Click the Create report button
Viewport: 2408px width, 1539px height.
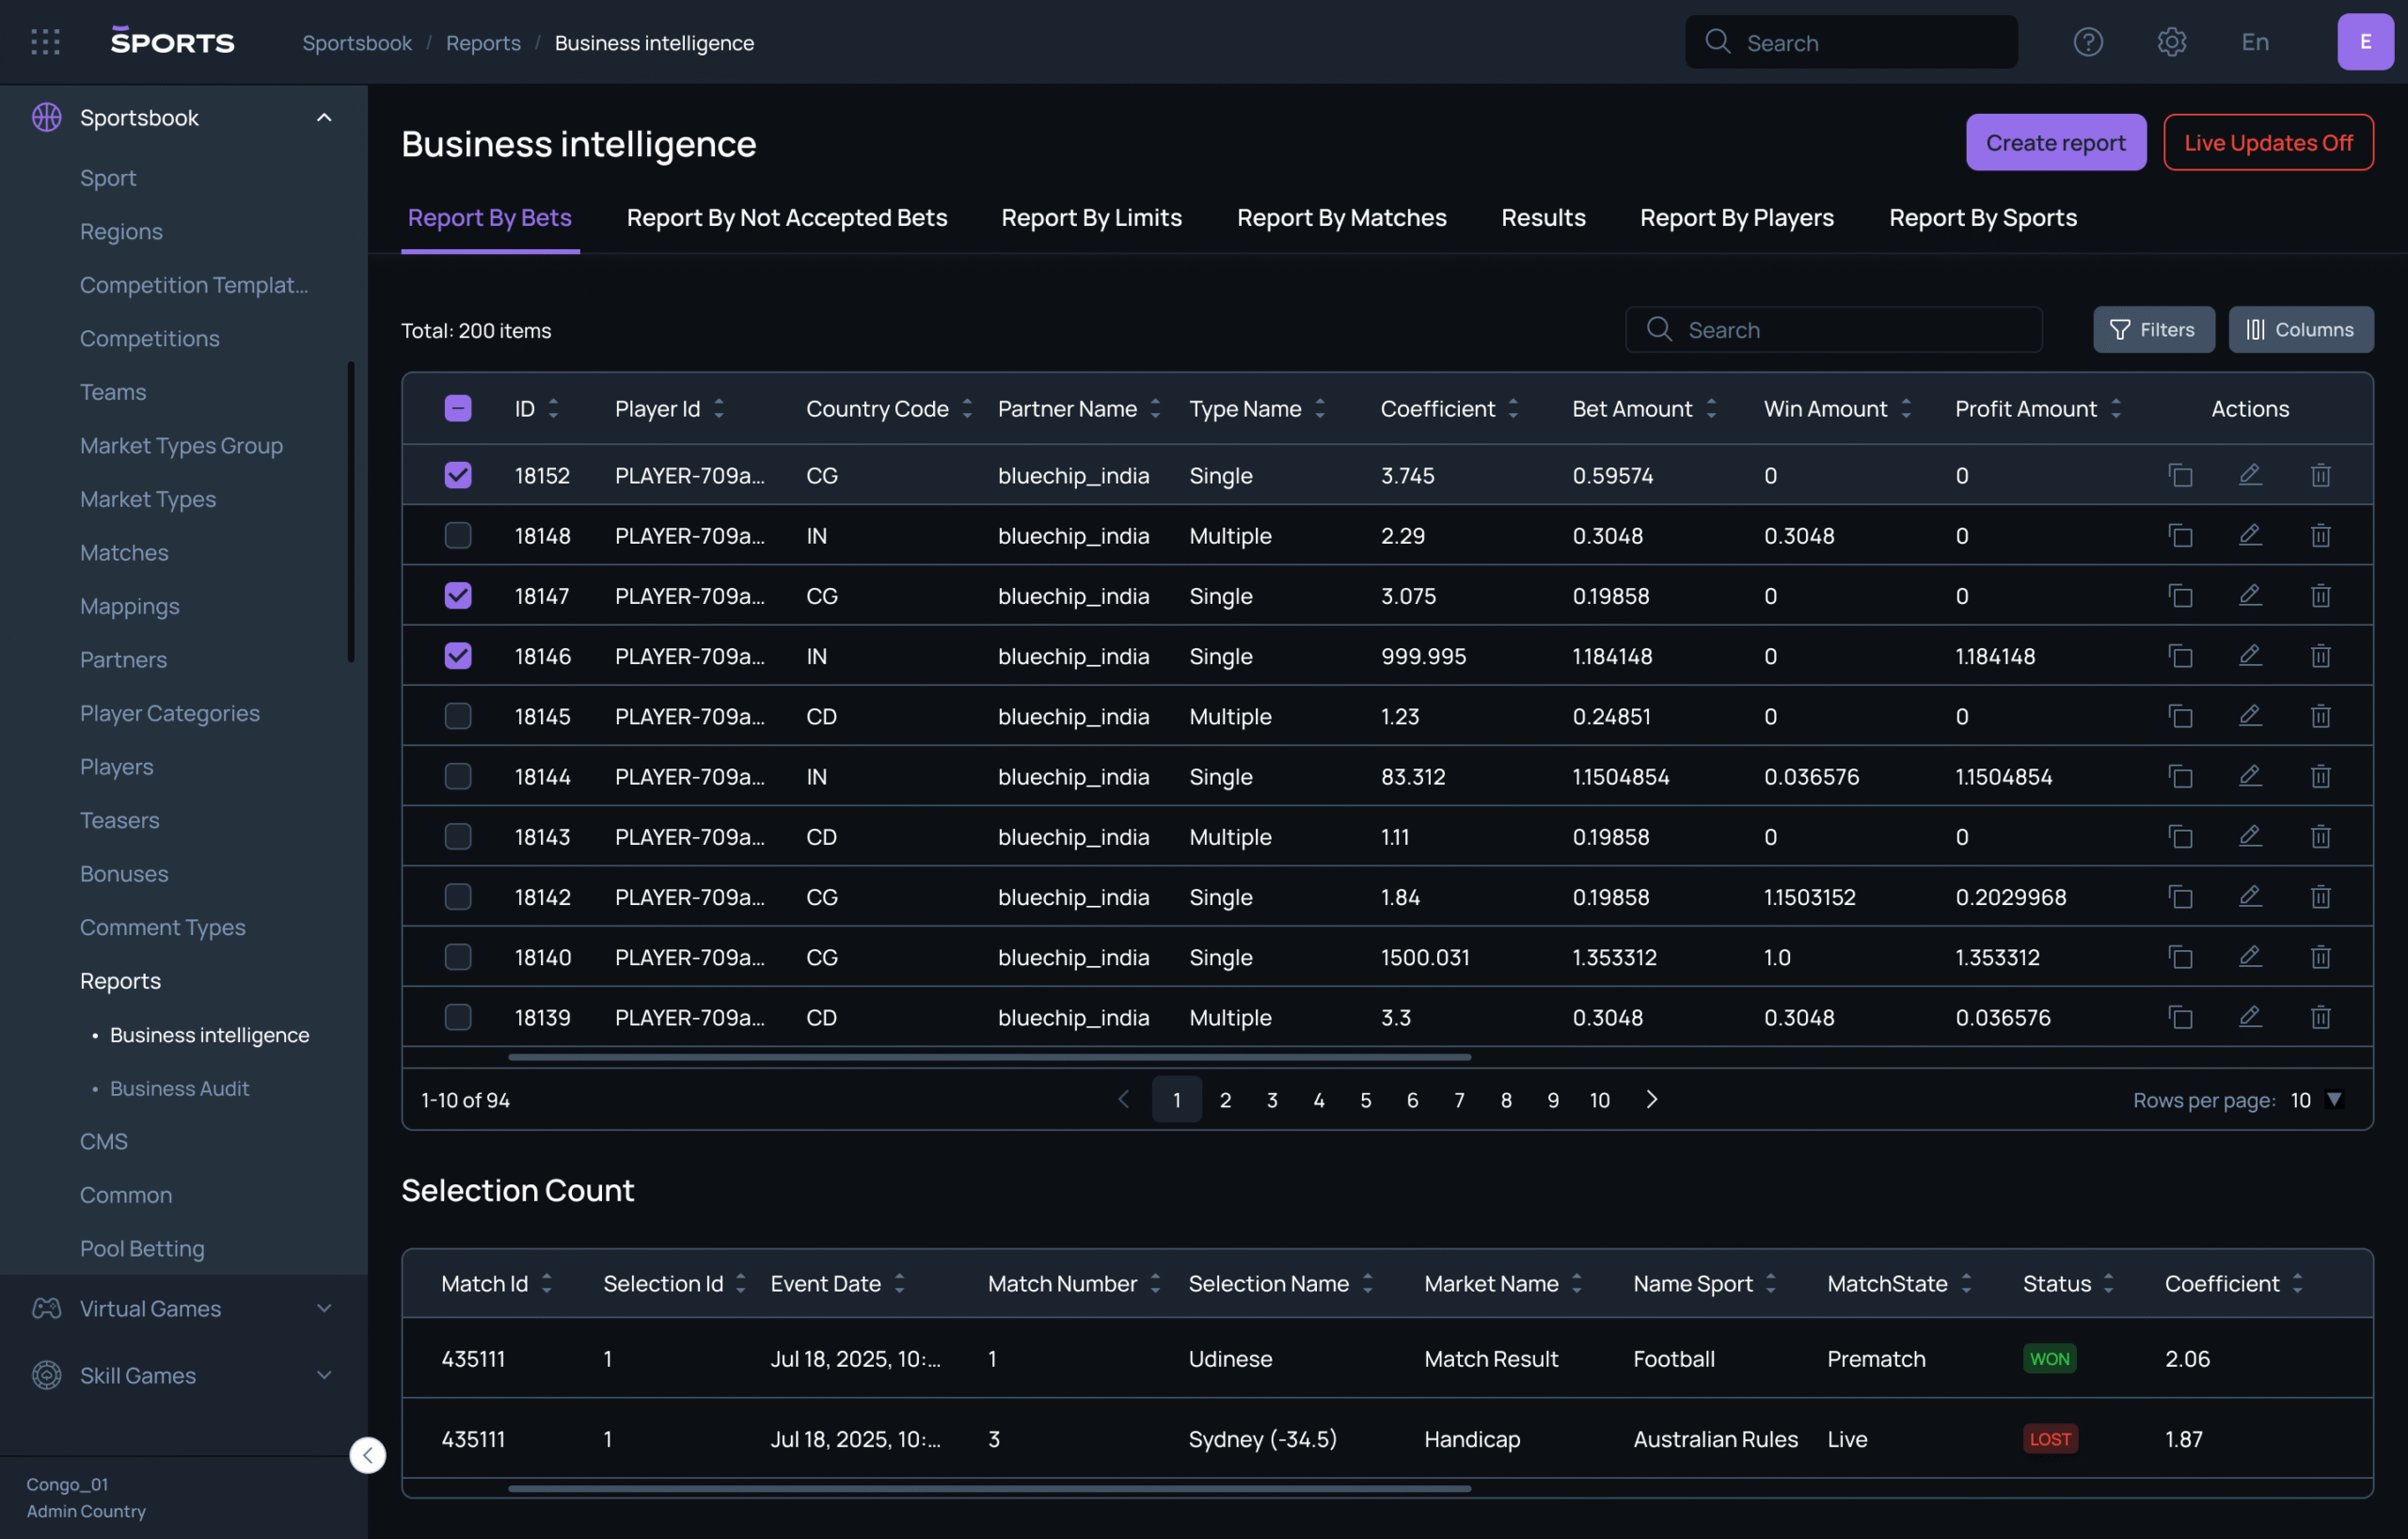(2055, 143)
